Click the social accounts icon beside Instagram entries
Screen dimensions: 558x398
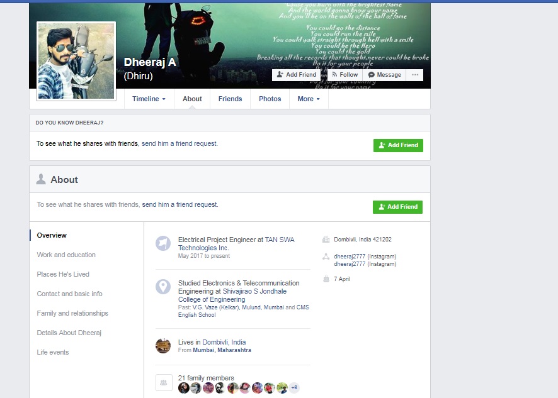pyautogui.click(x=326, y=257)
